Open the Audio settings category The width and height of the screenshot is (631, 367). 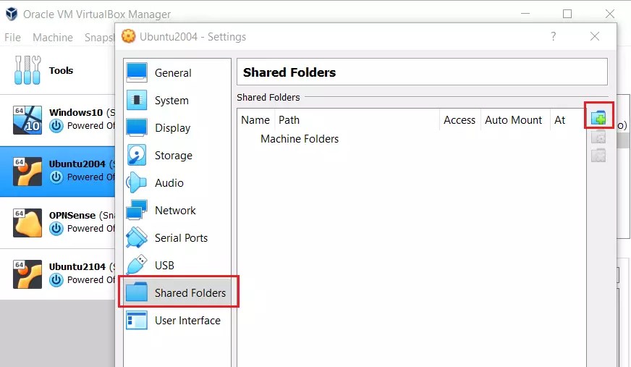(177, 182)
